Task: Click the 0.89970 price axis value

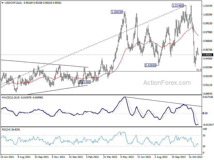Action: click(x=208, y=94)
